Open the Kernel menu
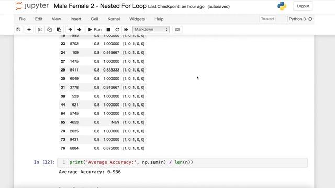The image size is (335, 188). (x=114, y=19)
